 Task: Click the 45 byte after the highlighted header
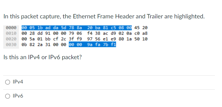click(137, 28)
